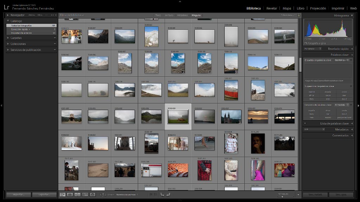This screenshot has width=360, height=202.
Task: Enable the Metadatos library filter
Action: [182, 15]
